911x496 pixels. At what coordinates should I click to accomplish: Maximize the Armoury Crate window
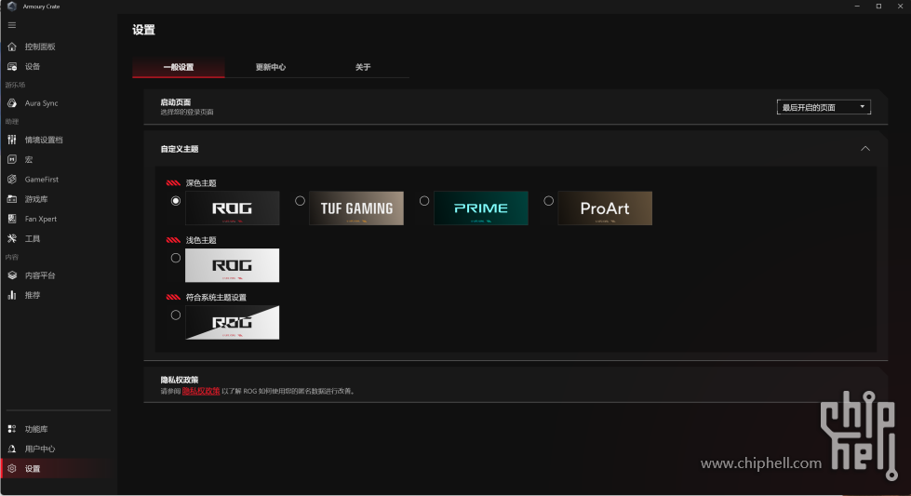[878, 7]
